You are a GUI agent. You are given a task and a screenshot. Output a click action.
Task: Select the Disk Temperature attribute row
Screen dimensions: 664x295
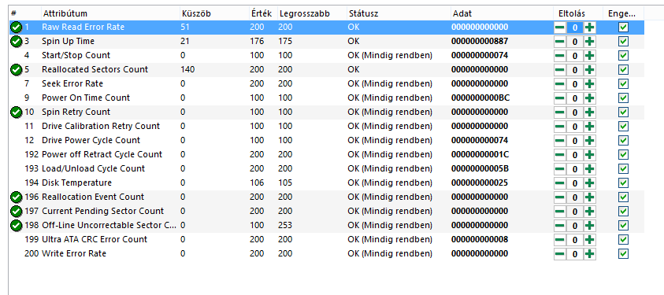click(x=327, y=183)
